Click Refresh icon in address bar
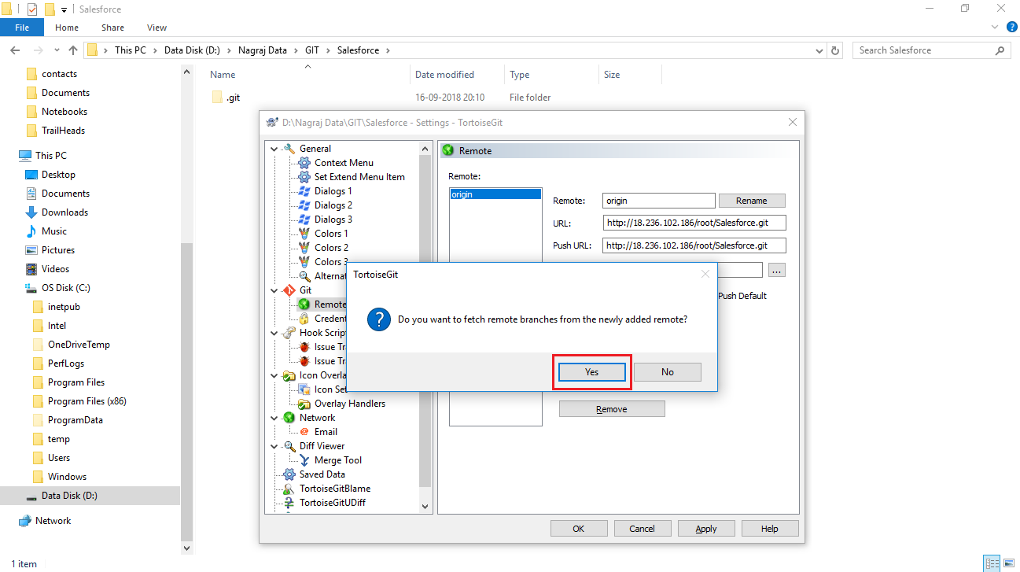This screenshot has height=572, width=1020. tap(835, 50)
